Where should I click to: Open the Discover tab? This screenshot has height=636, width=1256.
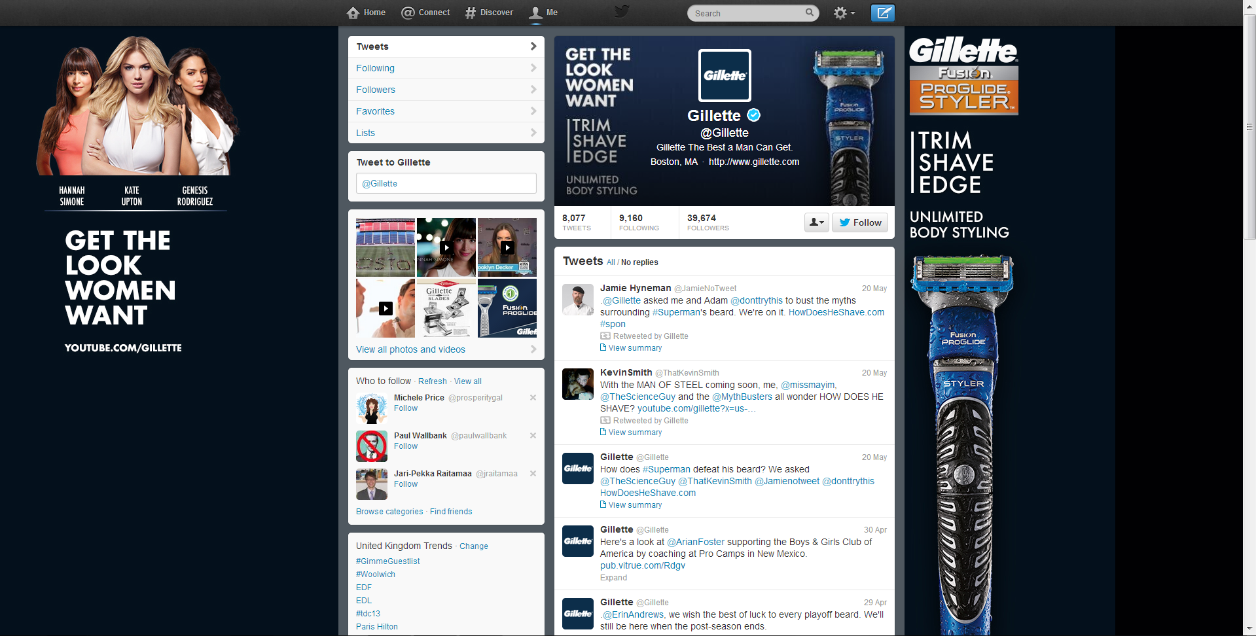click(489, 12)
